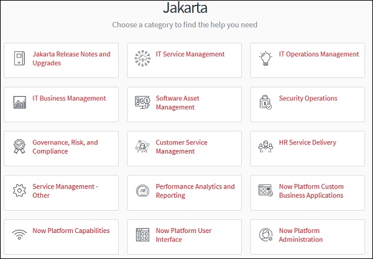Click the IT Service Management cloud icon
Screen dimensions: 373x259
pos(142,59)
